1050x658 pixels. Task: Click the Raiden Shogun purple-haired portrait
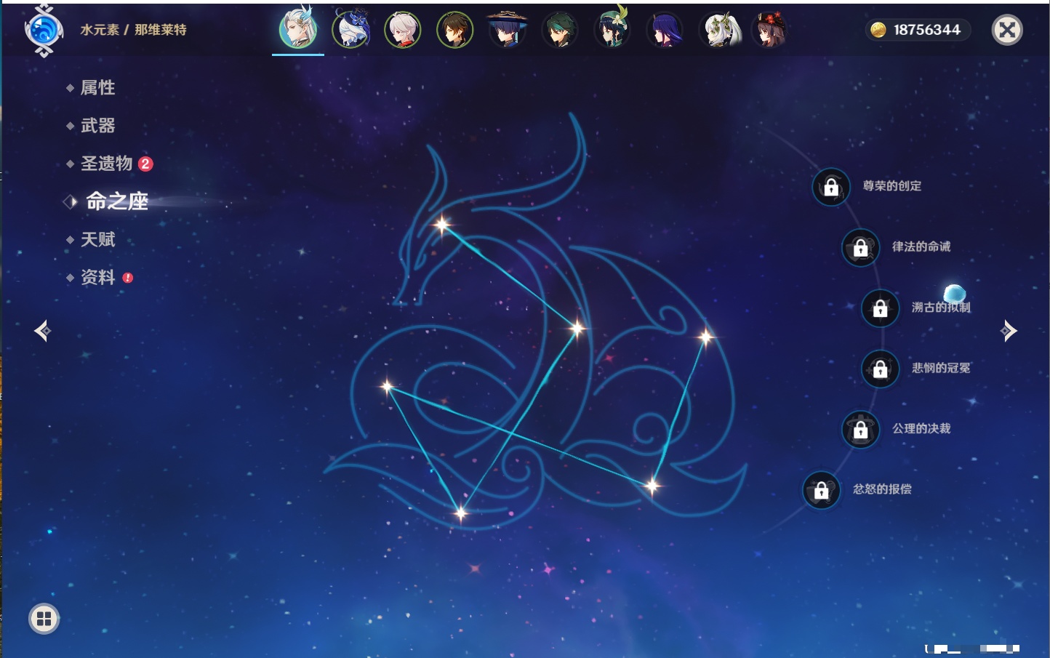pyautogui.click(x=665, y=30)
